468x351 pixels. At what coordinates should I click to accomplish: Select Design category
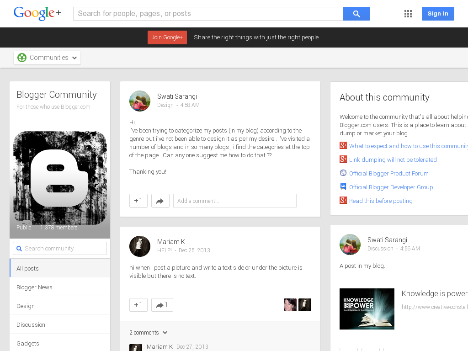point(60,306)
